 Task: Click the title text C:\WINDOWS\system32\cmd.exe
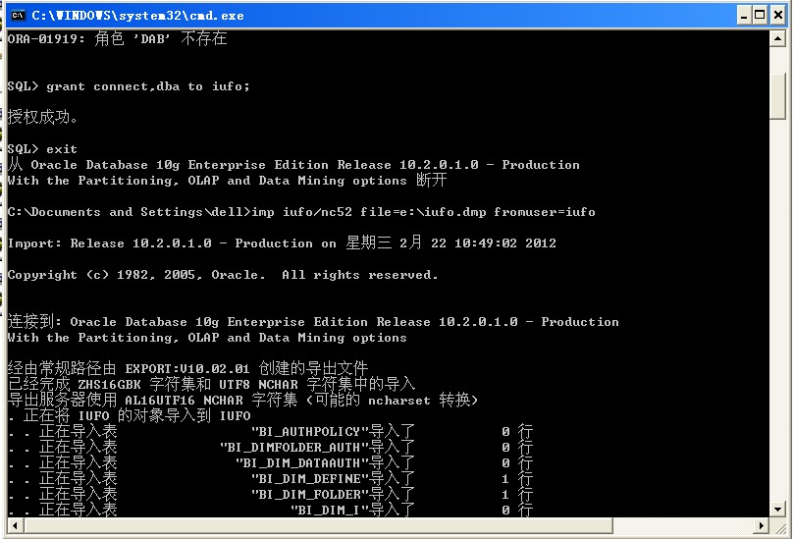pos(137,16)
